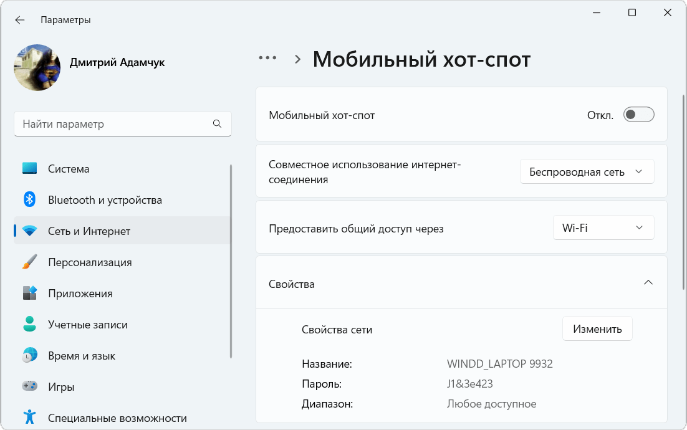Click the Найти параметр search field

point(115,124)
